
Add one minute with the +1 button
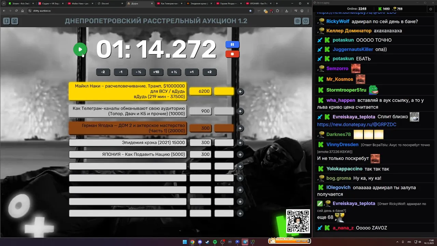coord(192,72)
